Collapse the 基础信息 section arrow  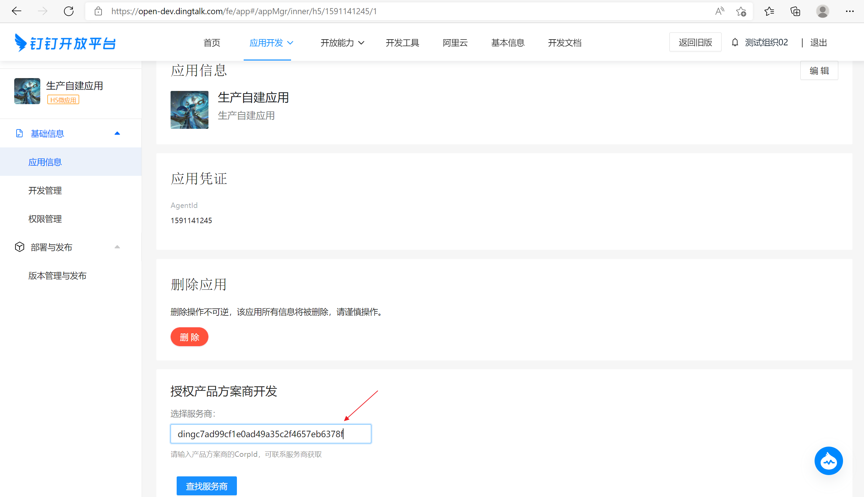click(x=117, y=133)
